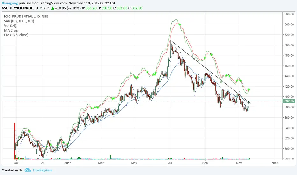Click the 460.00 price axis label
297x175 pixels.
click(289, 66)
